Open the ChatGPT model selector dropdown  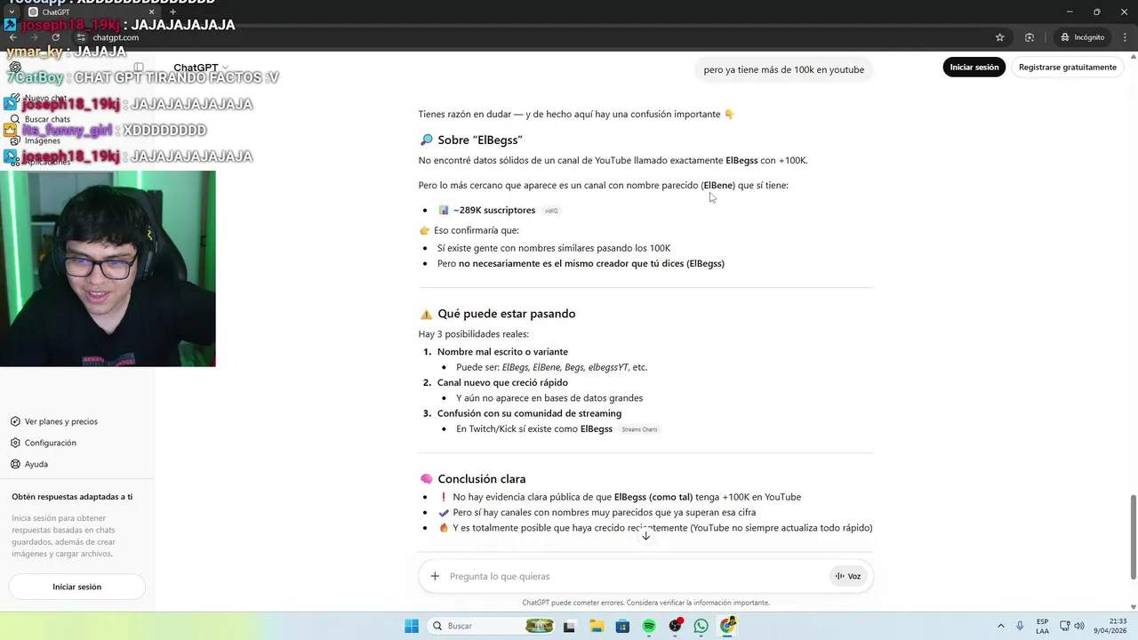click(201, 68)
